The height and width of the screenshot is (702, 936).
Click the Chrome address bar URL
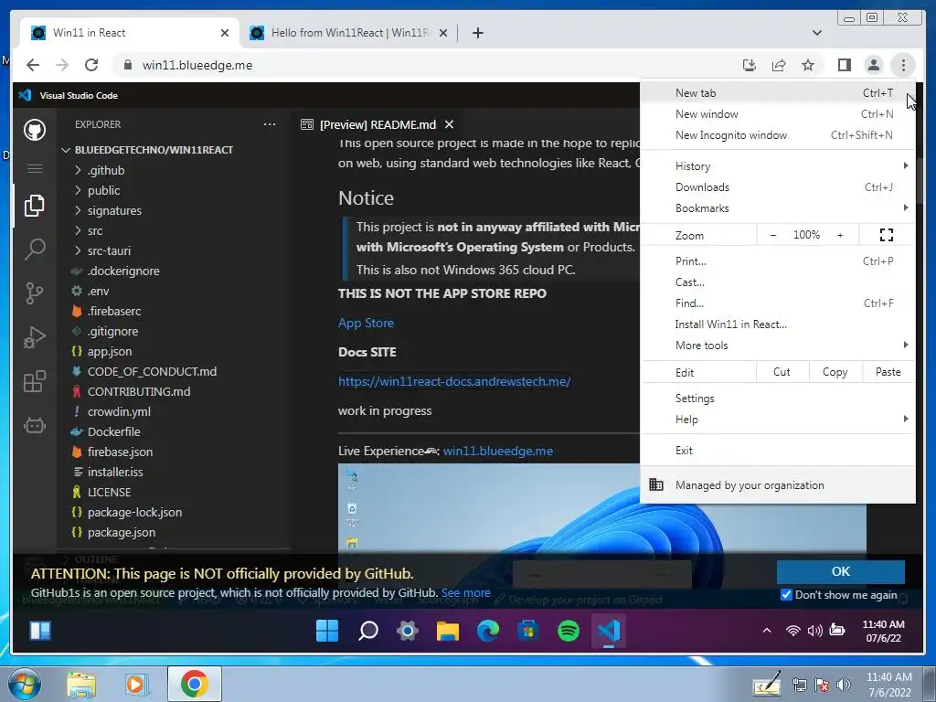pos(197,65)
